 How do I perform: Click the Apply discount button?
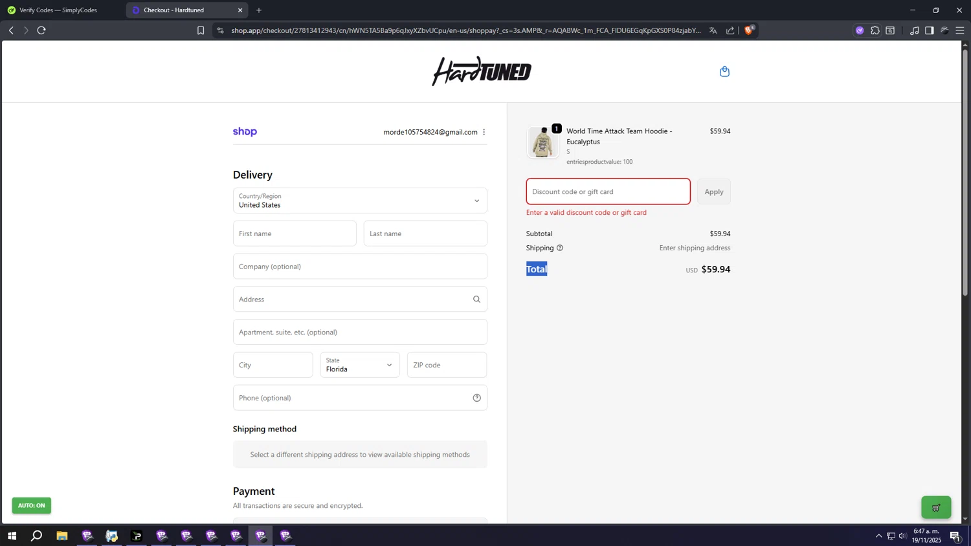click(714, 191)
